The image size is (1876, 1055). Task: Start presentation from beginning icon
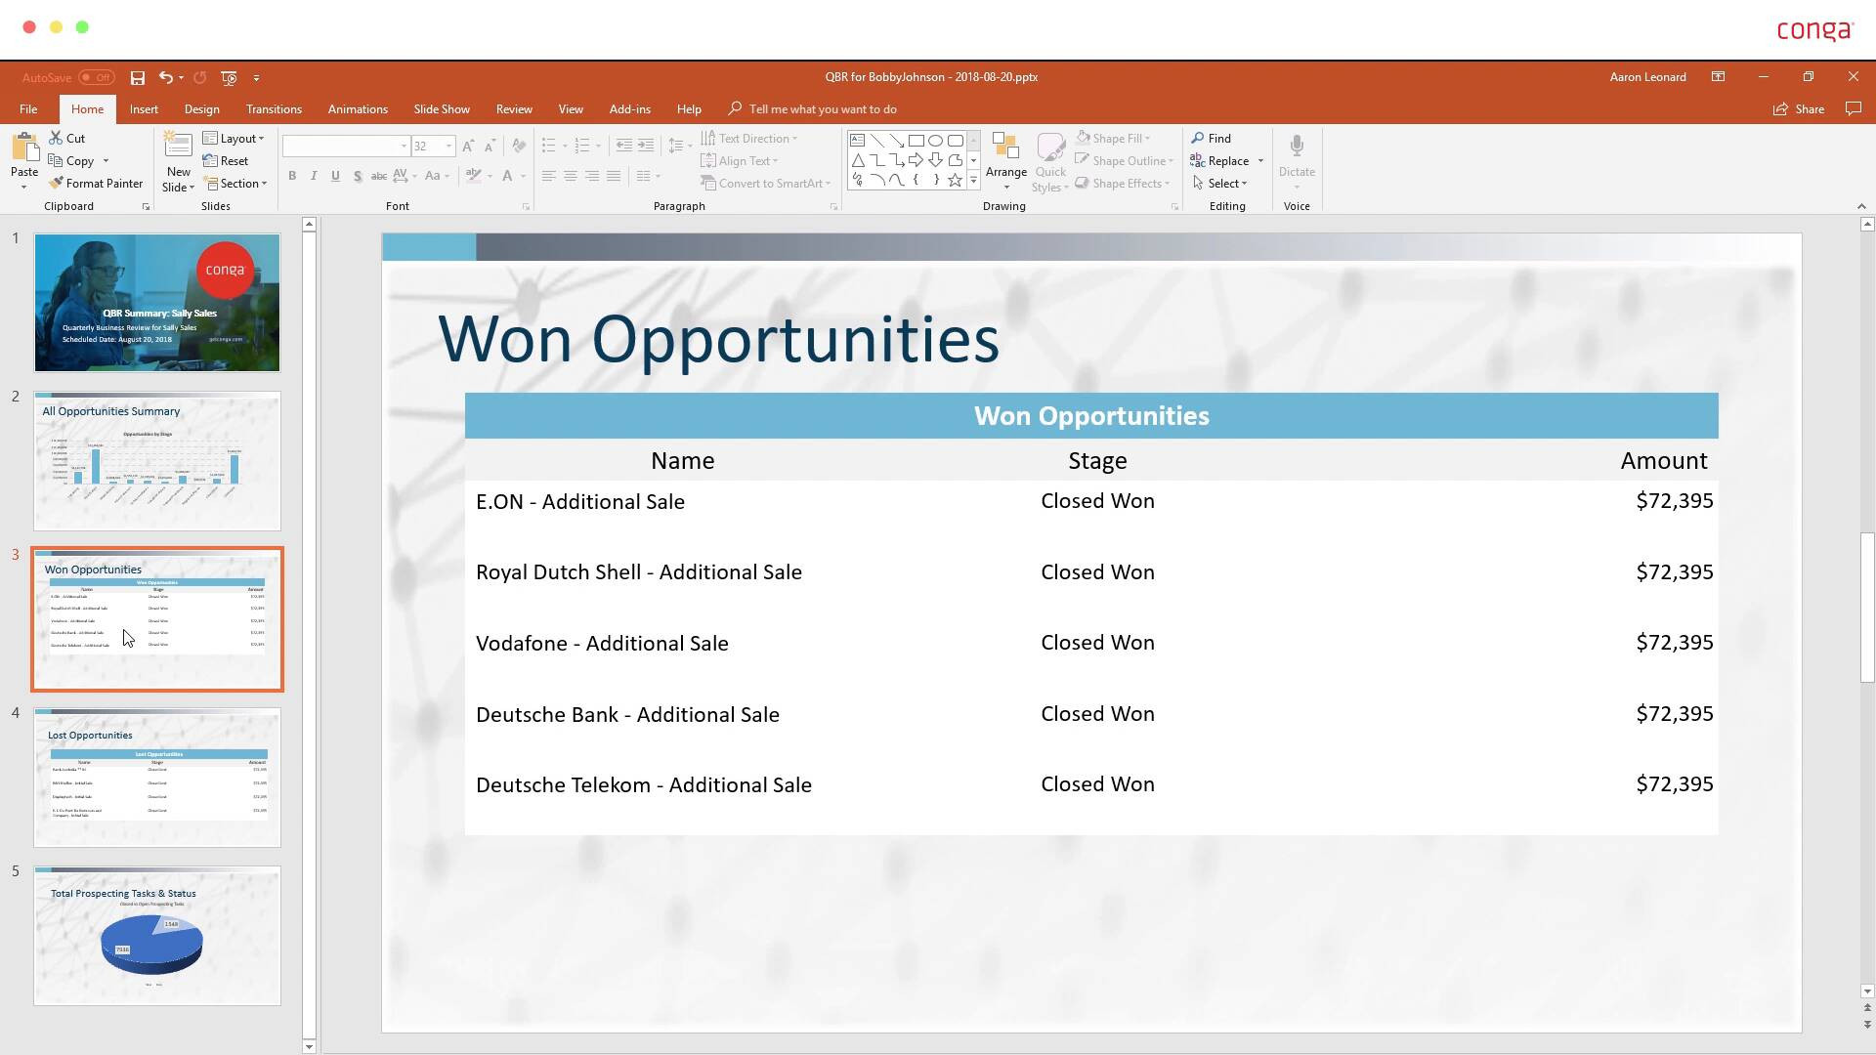[x=229, y=77]
